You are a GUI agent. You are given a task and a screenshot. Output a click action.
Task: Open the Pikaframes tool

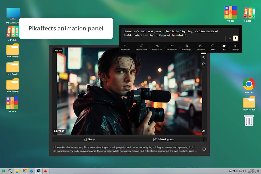[x=126, y=47]
